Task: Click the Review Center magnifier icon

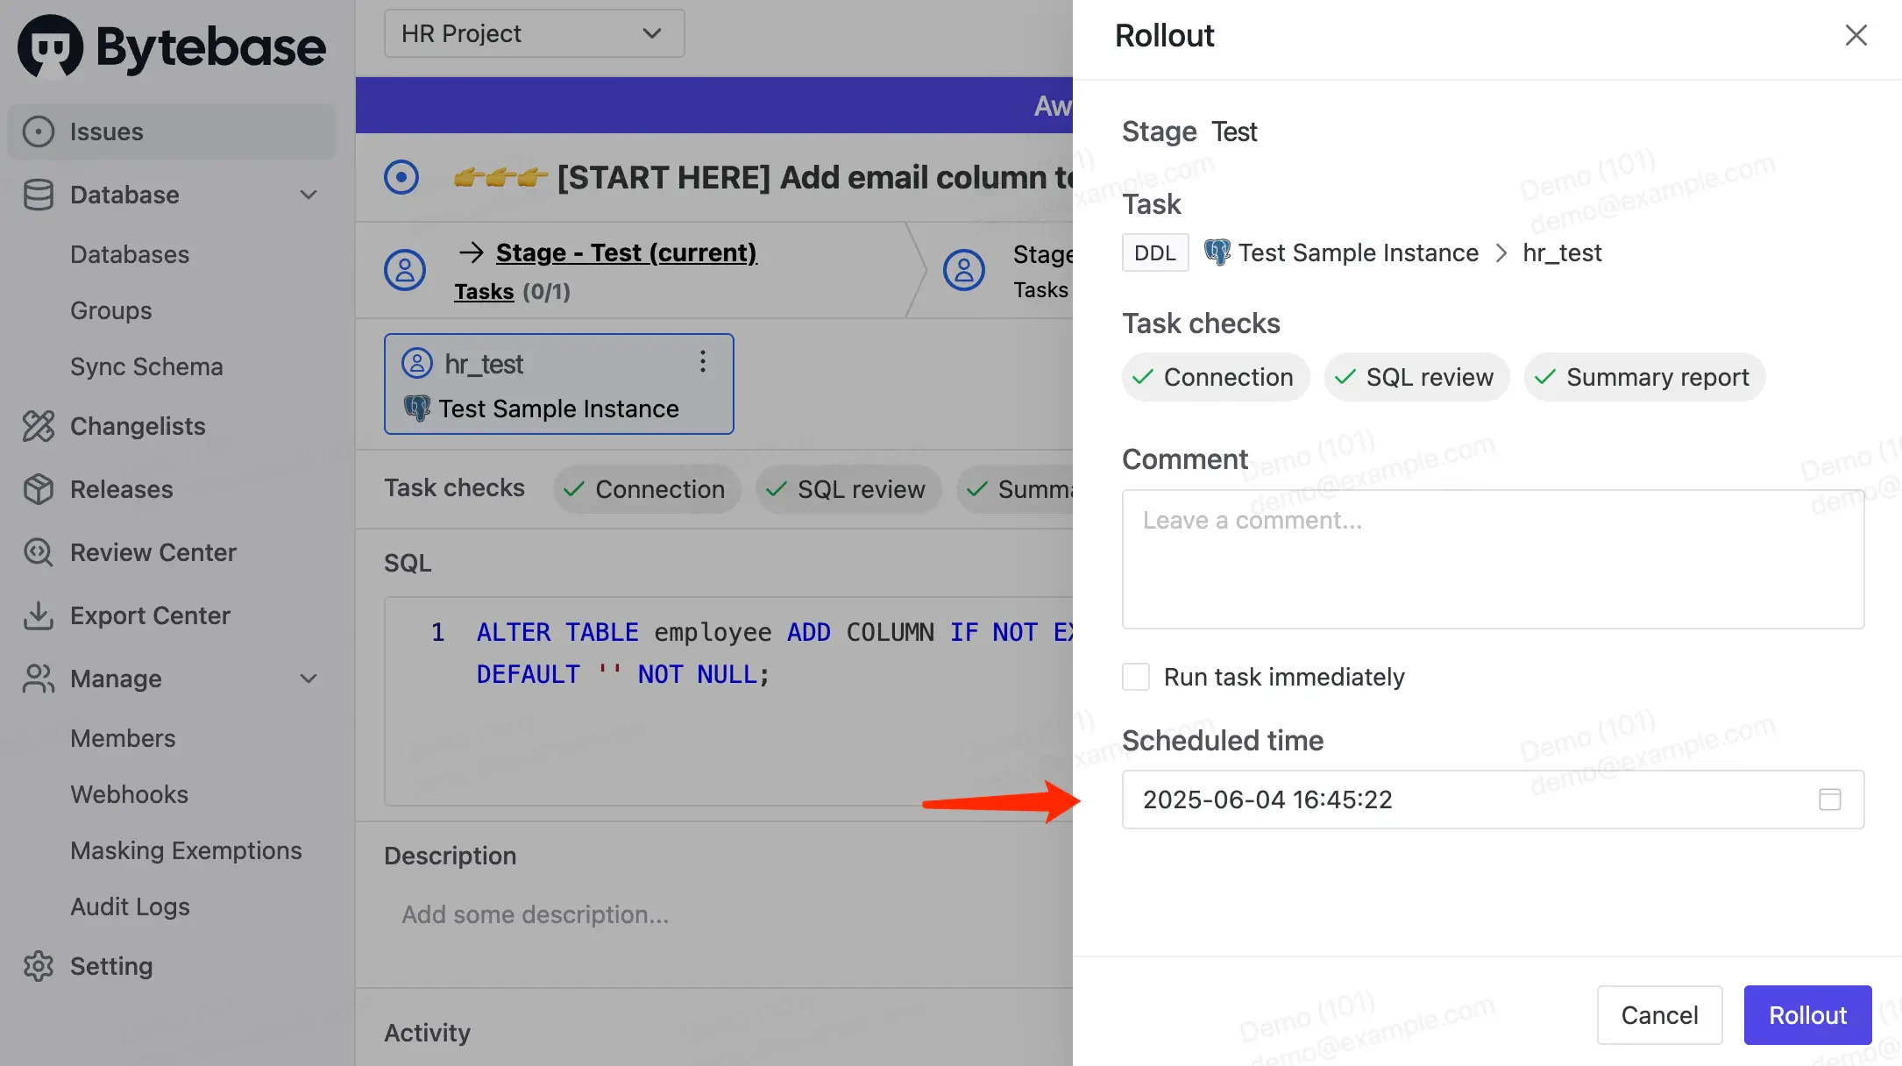Action: [x=39, y=552]
